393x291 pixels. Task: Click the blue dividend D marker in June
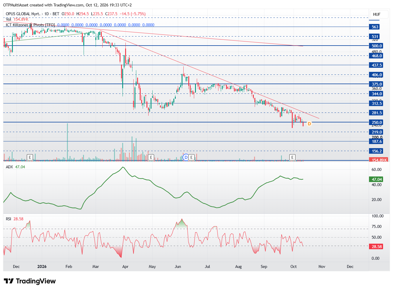point(186,157)
